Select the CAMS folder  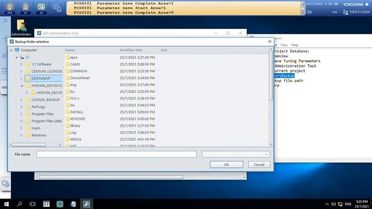75,64
